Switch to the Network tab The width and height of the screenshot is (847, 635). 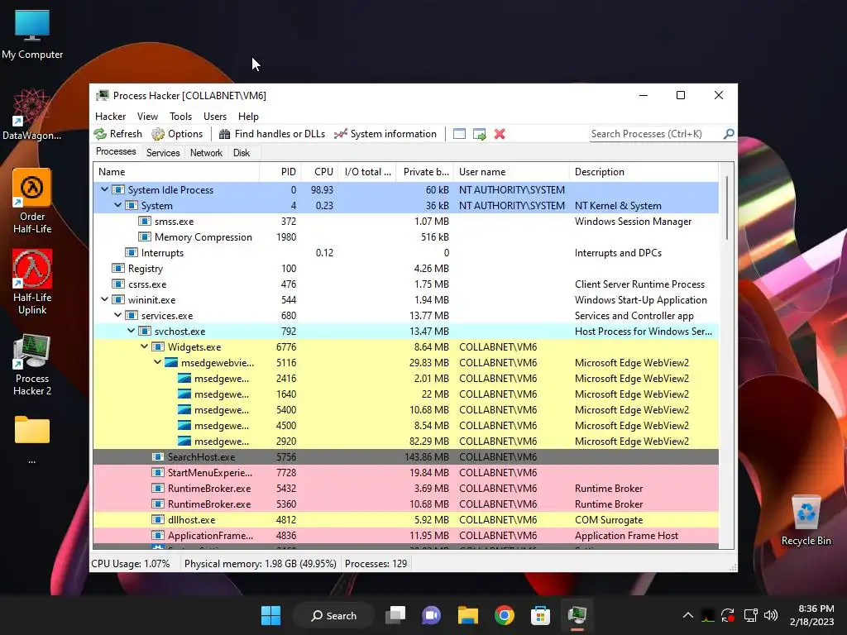pos(206,153)
